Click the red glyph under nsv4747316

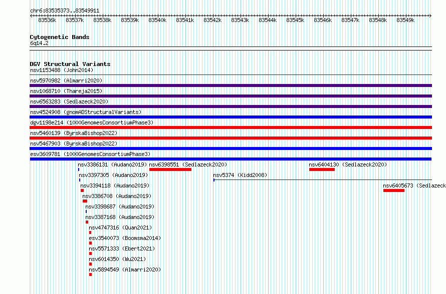click(90, 232)
